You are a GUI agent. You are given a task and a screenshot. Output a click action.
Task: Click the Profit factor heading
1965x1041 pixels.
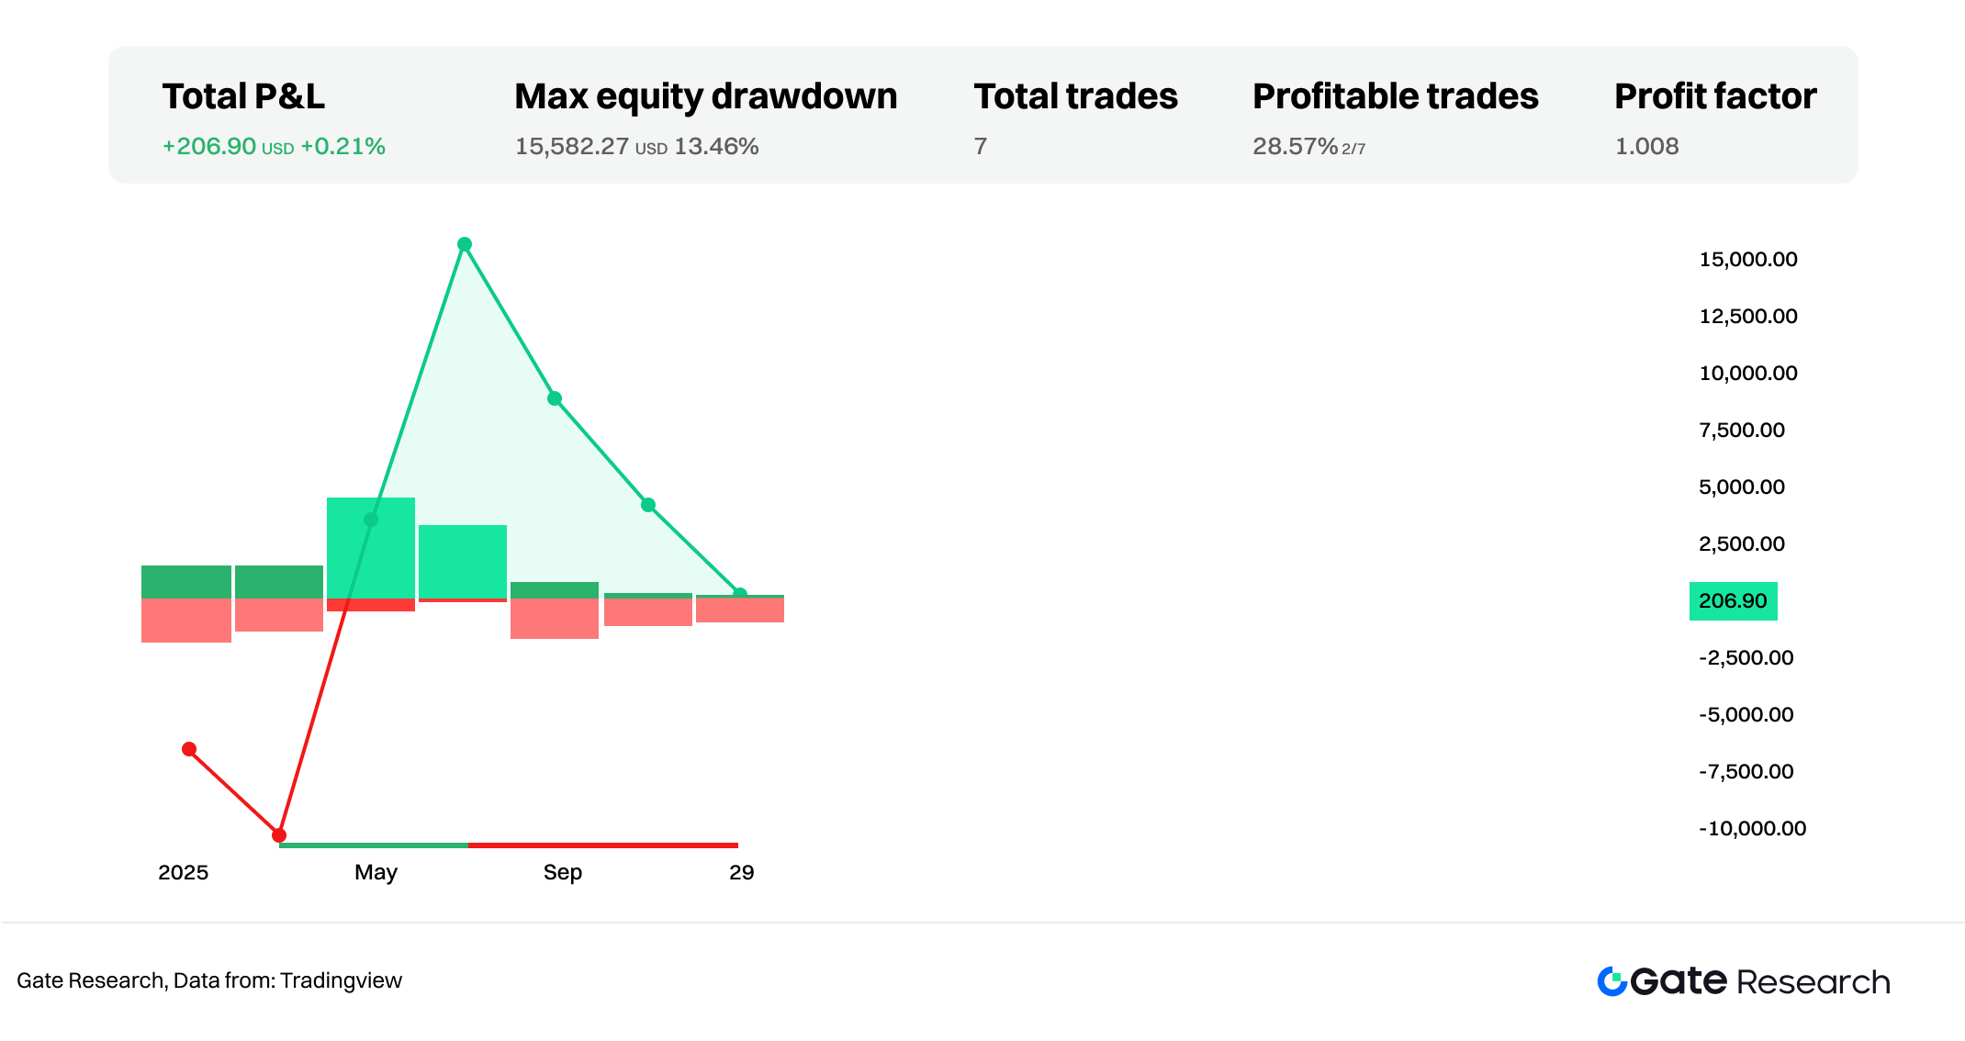tap(1715, 96)
